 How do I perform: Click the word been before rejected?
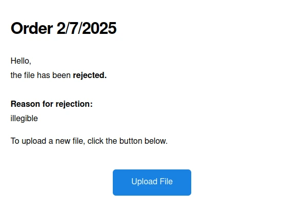pyautogui.click(x=62, y=75)
